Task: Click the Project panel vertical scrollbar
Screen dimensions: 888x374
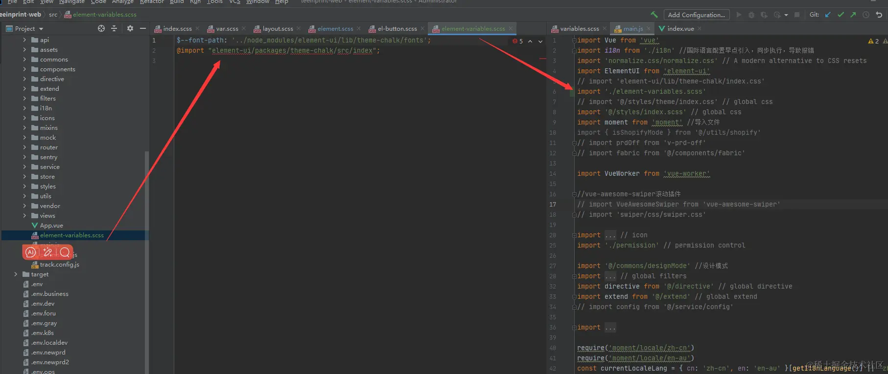Action: point(146,264)
